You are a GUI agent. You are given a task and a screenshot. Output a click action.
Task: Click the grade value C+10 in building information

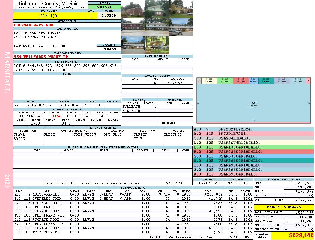[71, 116]
